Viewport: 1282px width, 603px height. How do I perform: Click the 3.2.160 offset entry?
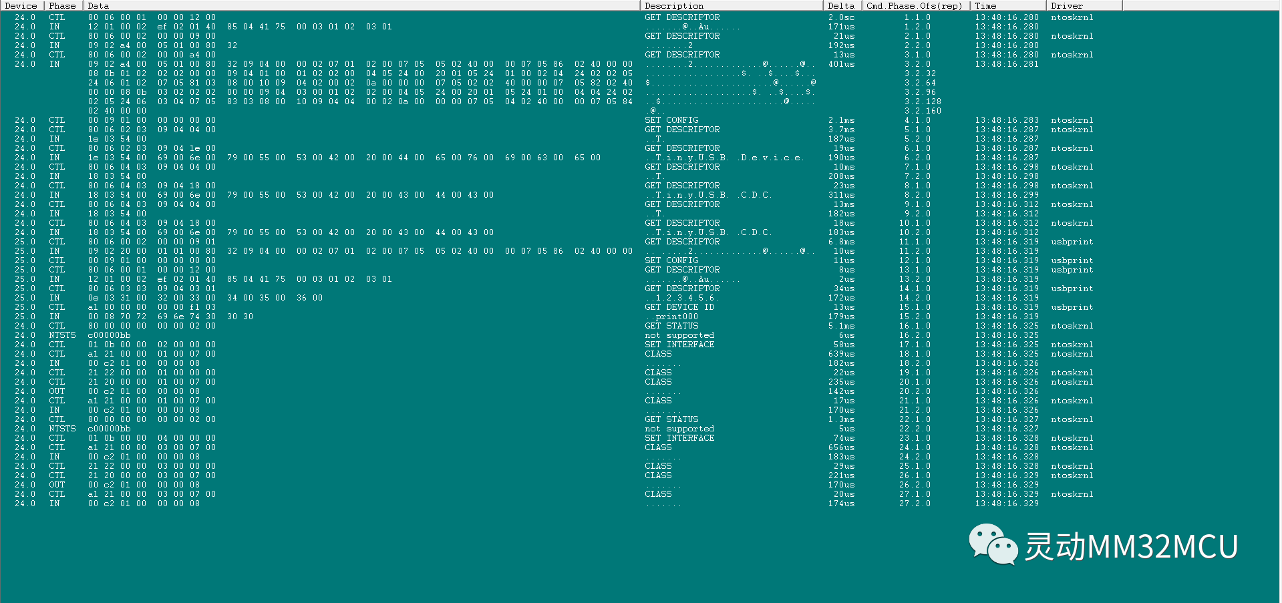tap(923, 111)
